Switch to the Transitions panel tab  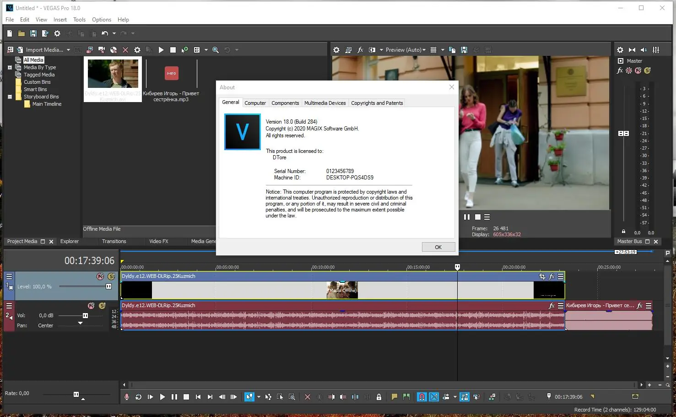[114, 241]
